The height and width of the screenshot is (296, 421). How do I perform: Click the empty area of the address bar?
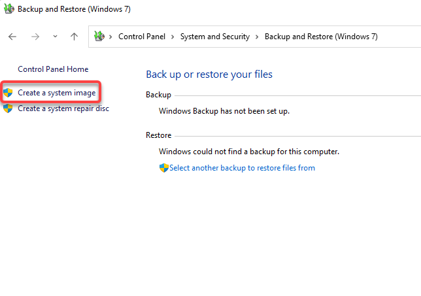point(400,37)
